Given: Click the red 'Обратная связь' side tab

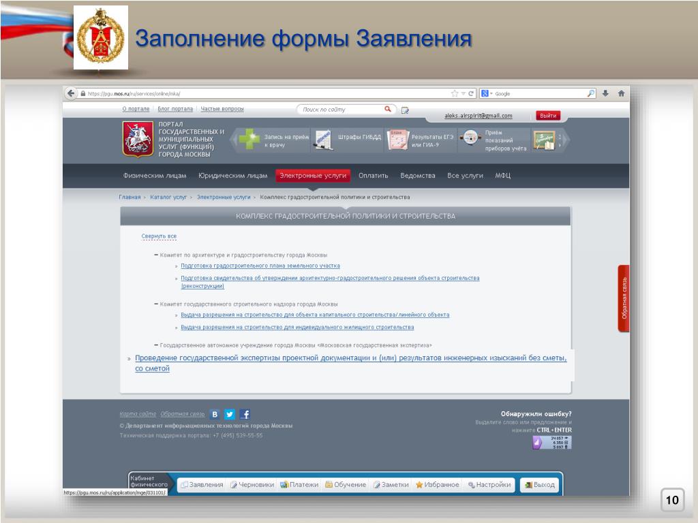Looking at the screenshot, I should [x=623, y=298].
